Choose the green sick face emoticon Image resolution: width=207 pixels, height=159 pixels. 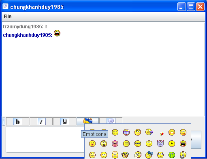172,155
